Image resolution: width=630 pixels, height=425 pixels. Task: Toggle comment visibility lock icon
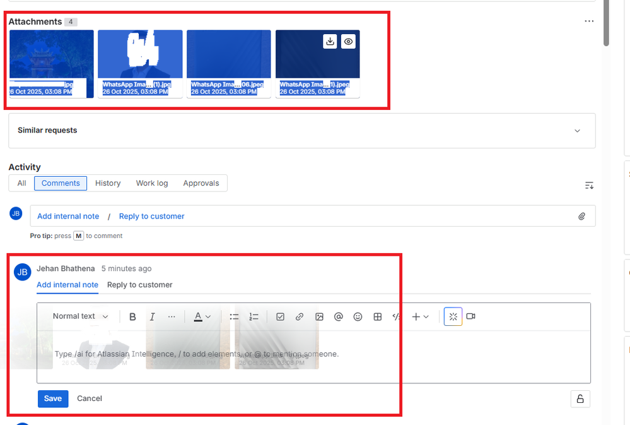click(580, 399)
